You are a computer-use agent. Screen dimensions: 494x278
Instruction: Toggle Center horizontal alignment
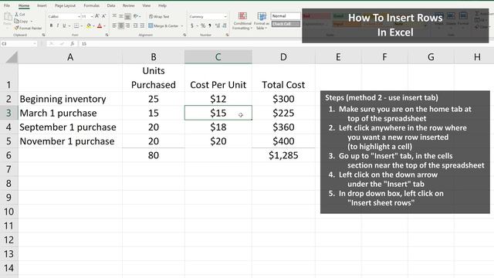[121, 25]
